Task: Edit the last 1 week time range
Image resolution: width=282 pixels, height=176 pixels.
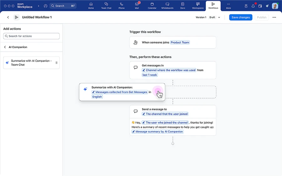Action: click(150, 75)
